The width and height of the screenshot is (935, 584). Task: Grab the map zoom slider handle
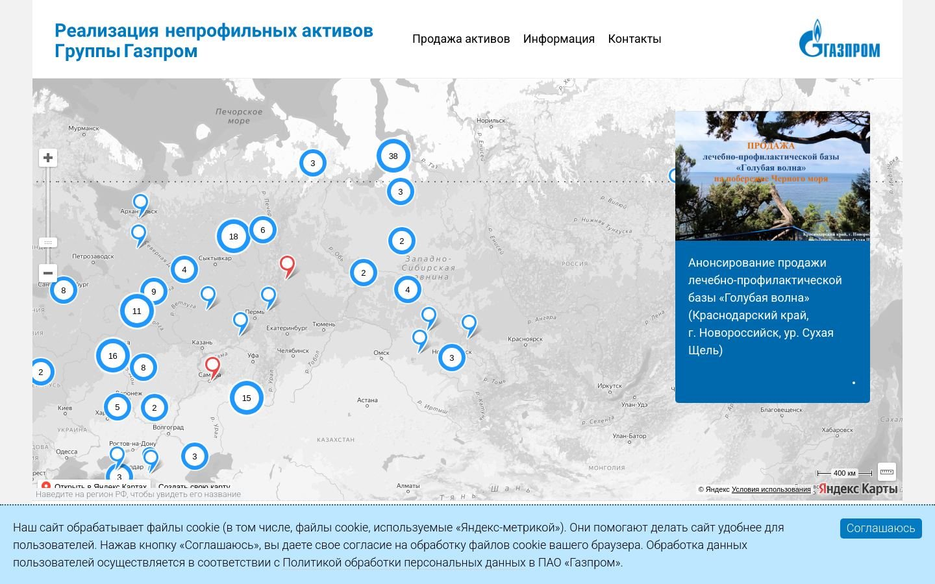(48, 242)
